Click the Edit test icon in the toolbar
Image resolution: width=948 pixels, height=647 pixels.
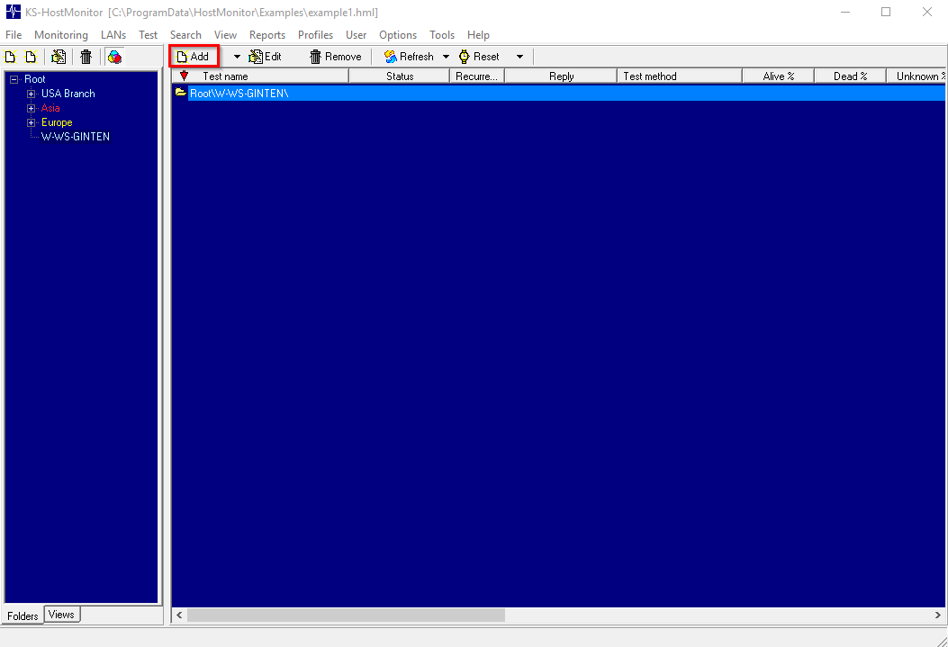[266, 56]
